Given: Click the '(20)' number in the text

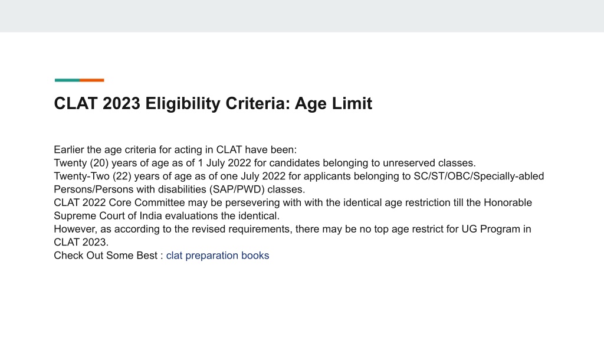Looking at the screenshot, I should [99, 163].
